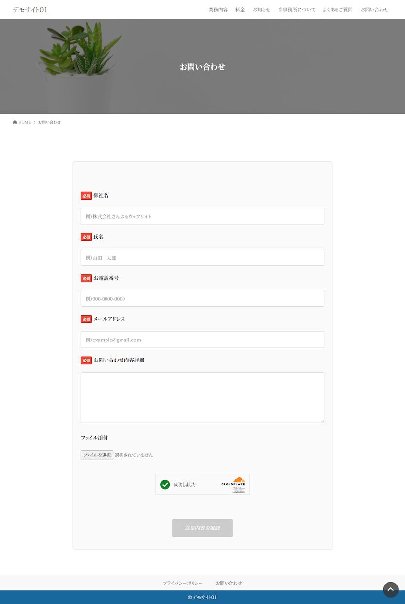Go to the お知らせ navigation item
Image resolution: width=405 pixels, height=604 pixels.
pyautogui.click(x=262, y=10)
